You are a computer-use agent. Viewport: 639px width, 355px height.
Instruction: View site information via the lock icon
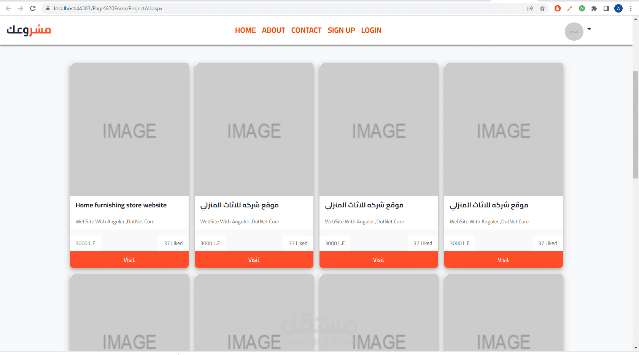coord(48,8)
